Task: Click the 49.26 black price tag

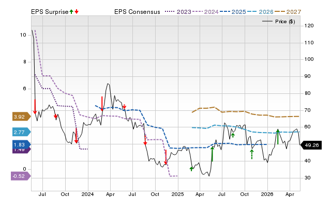Action: pos(311,145)
